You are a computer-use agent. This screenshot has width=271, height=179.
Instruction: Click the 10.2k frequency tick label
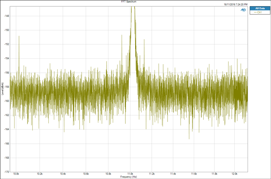(x=40, y=174)
